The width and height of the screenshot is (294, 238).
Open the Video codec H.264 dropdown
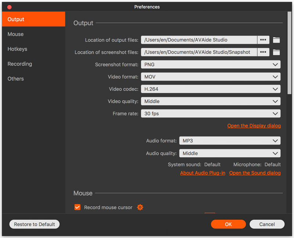211,89
